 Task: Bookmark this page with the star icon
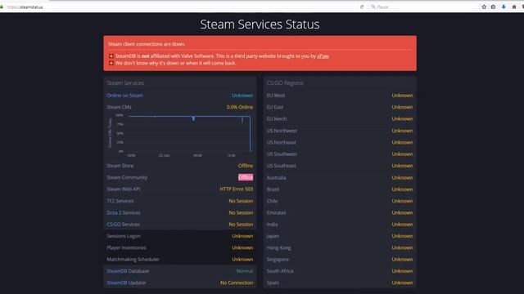click(484, 7)
